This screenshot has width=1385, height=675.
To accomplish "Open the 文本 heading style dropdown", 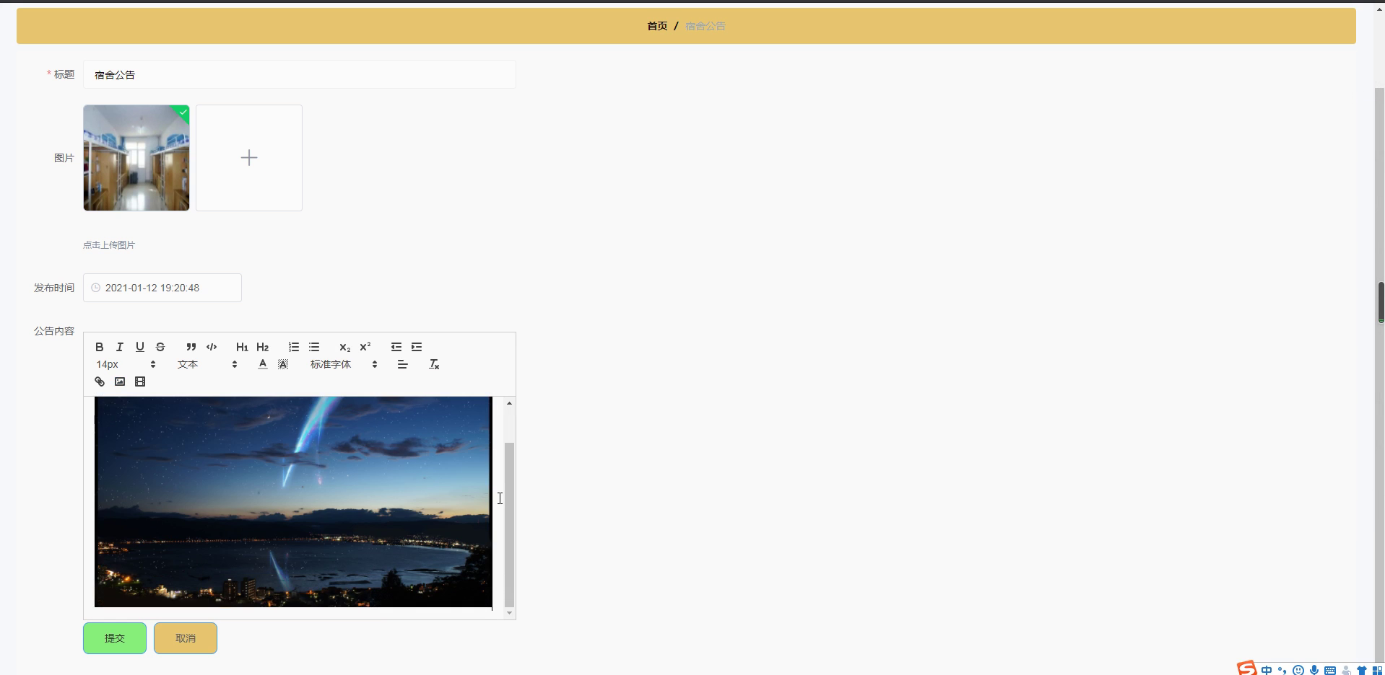I will point(207,364).
